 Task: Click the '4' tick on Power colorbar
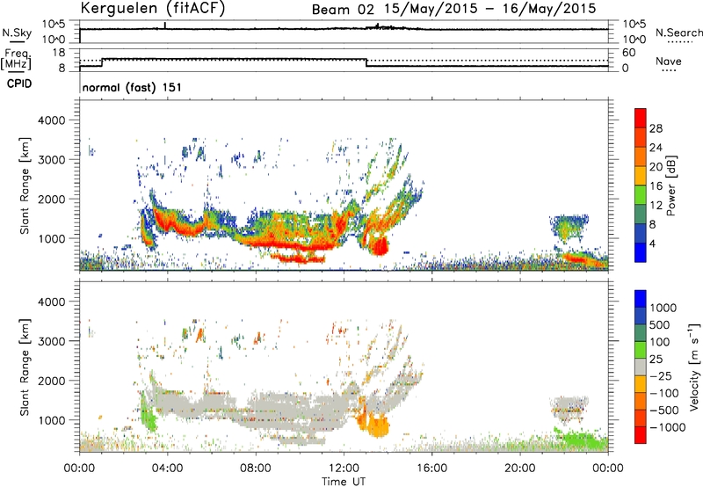tap(653, 243)
